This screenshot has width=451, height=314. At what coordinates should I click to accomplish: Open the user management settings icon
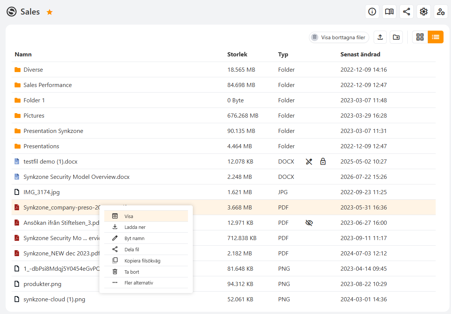click(441, 12)
